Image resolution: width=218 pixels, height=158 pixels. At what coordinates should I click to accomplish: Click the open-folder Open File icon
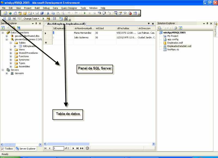coord(25,13)
